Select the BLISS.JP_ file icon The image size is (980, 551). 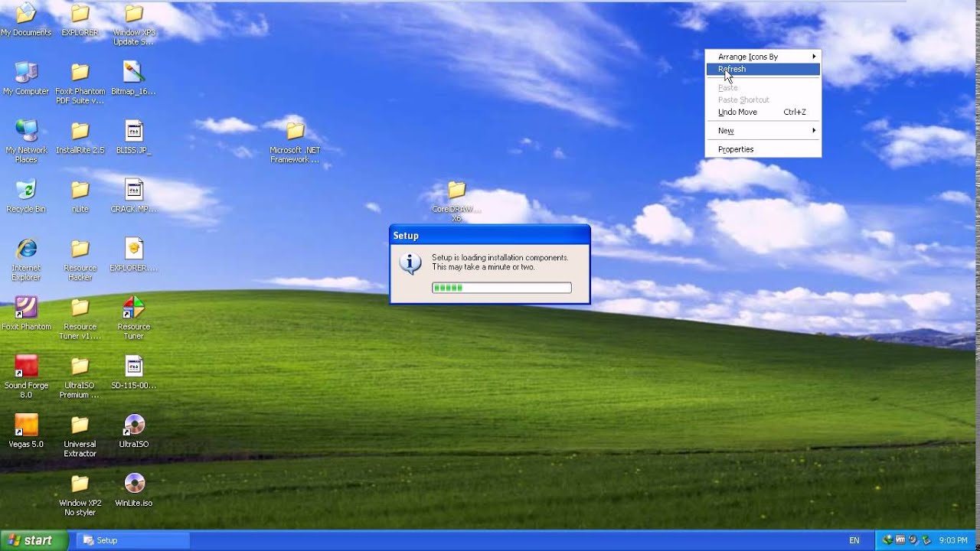coord(133,131)
